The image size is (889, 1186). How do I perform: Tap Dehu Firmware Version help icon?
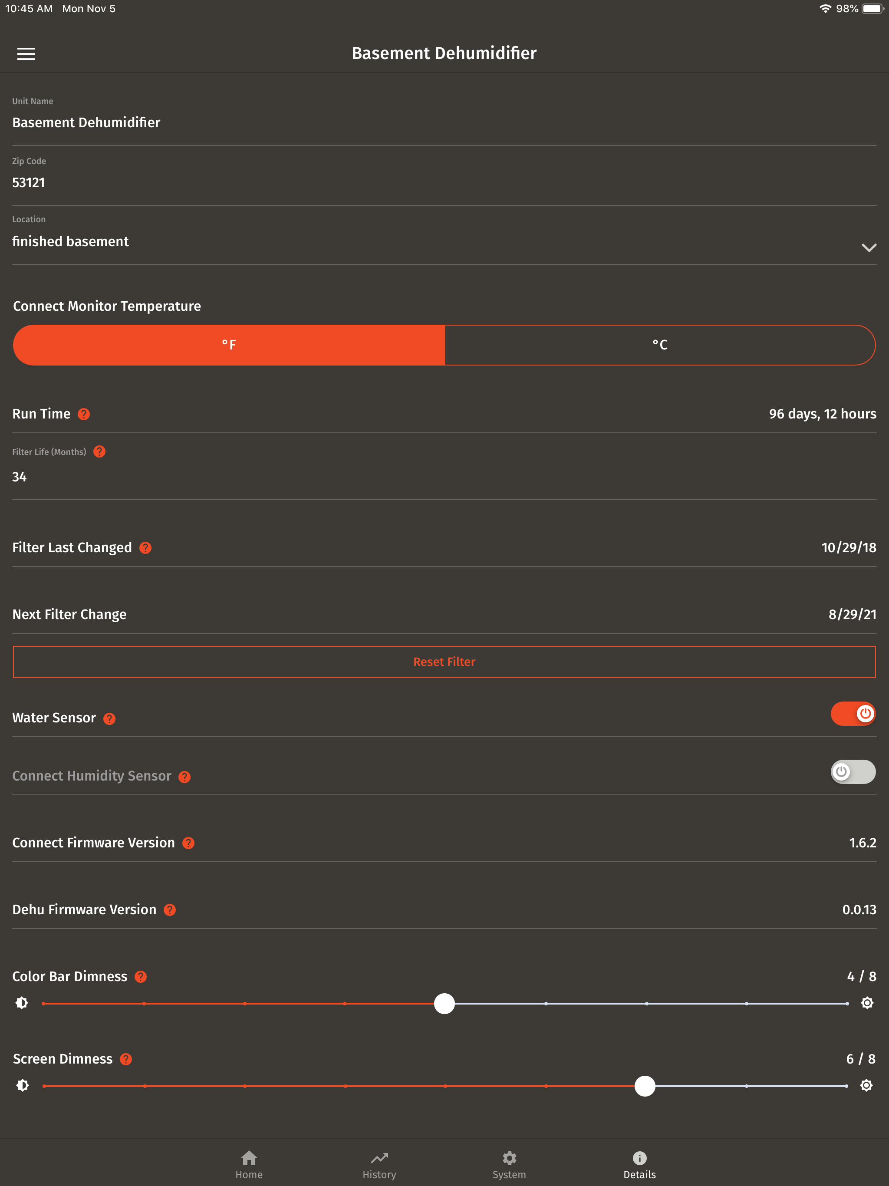coord(169,910)
